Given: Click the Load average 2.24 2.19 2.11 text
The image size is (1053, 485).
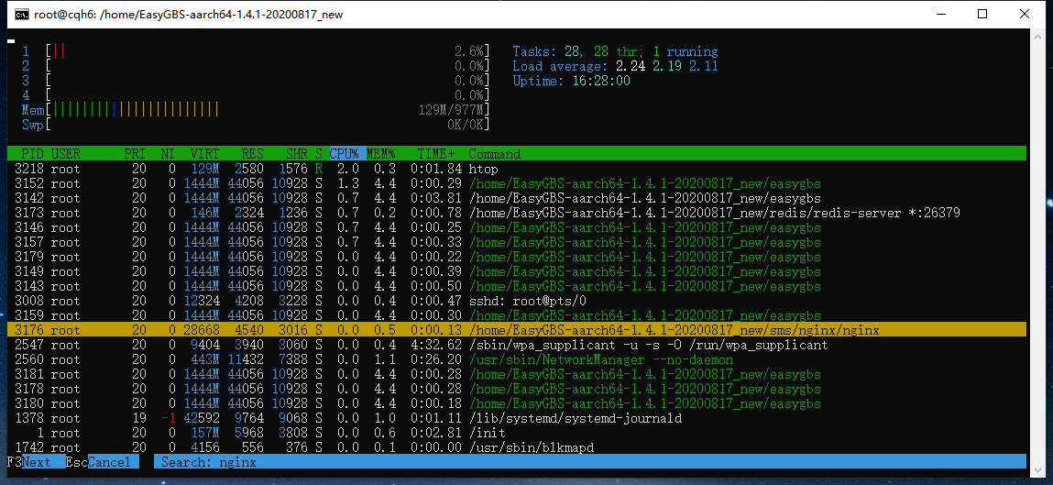Looking at the screenshot, I should tap(615, 66).
